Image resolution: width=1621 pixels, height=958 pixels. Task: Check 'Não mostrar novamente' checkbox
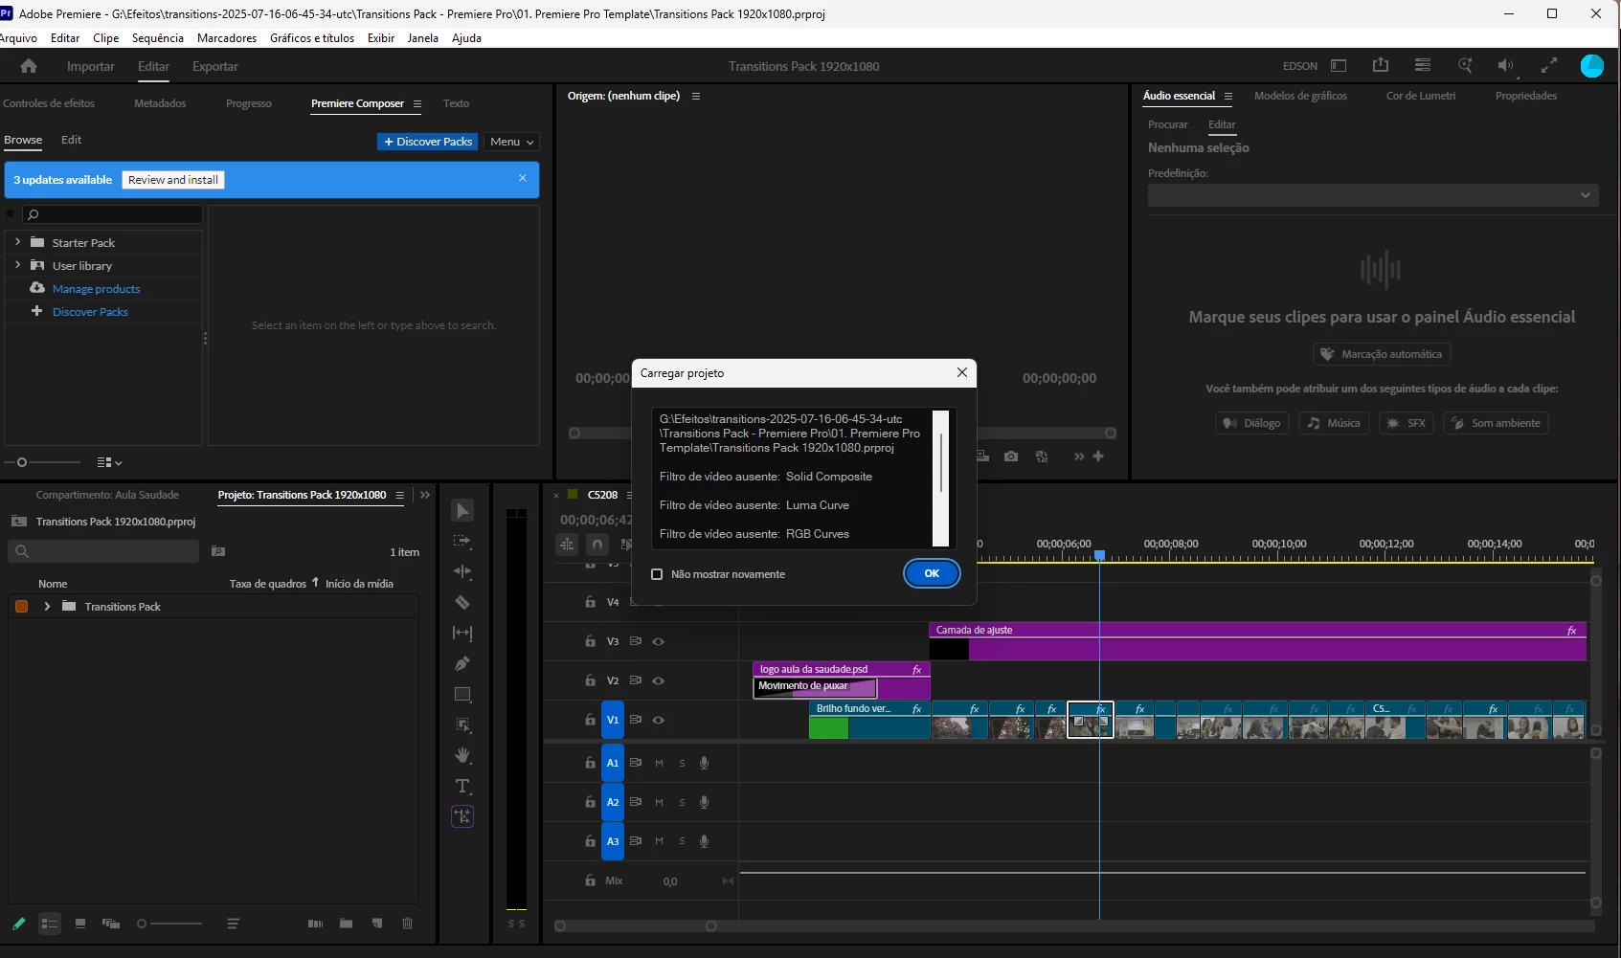point(657,574)
